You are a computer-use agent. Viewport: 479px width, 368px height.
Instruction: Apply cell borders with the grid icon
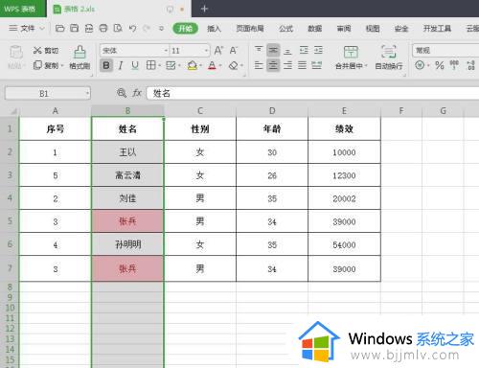click(150, 65)
